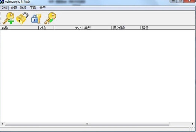Click the 路径 column header

(167, 28)
